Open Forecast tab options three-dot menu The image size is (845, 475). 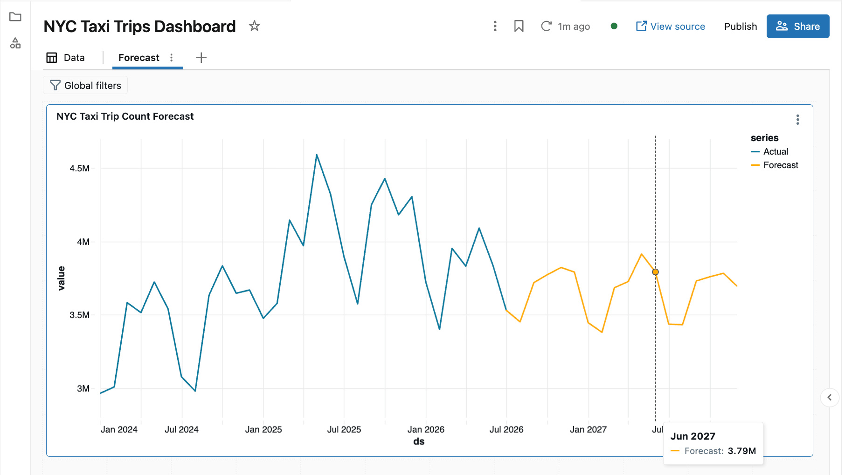(x=172, y=58)
